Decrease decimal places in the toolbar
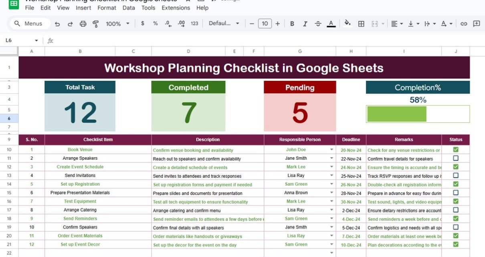The image size is (485, 257). [x=168, y=24]
